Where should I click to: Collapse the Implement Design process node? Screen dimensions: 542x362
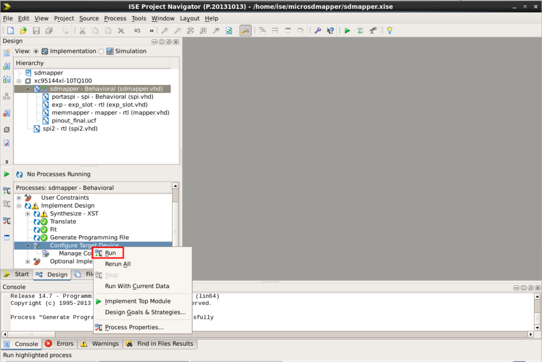tap(19, 206)
